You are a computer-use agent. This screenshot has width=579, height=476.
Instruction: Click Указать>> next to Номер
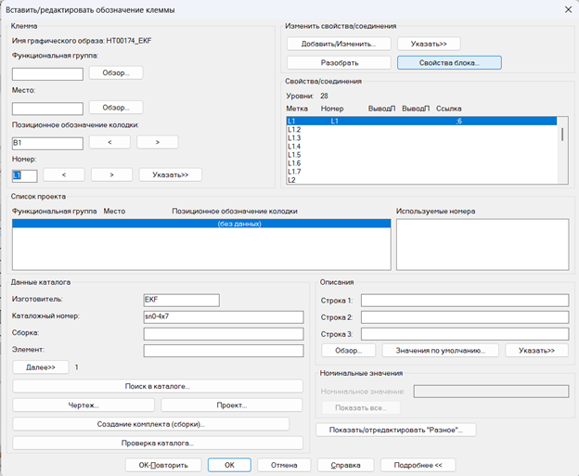pyautogui.click(x=171, y=174)
